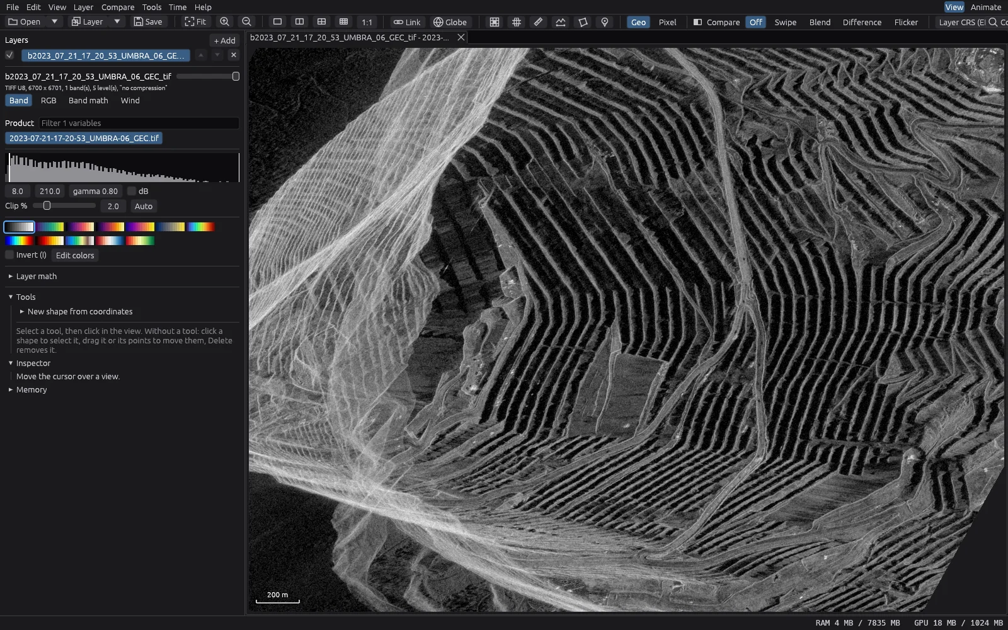Viewport: 1008px width, 630px height.
Task: Select the location pin marker tool
Action: click(x=605, y=22)
